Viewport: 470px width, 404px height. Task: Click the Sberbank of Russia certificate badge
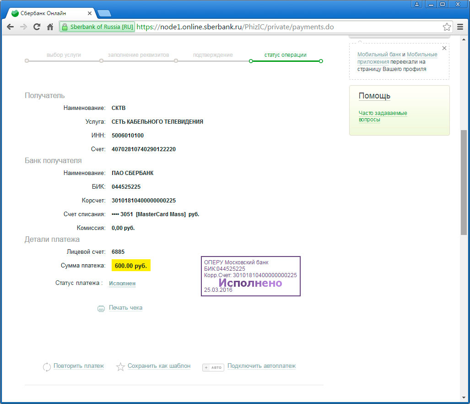click(x=97, y=27)
